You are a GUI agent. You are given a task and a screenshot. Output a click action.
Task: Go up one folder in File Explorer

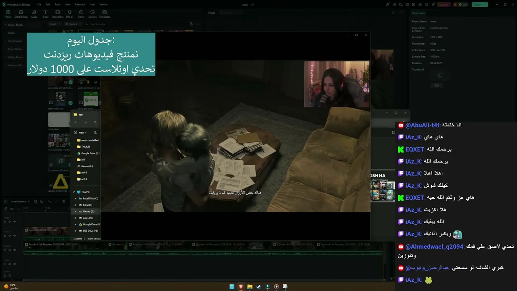click(x=95, y=122)
